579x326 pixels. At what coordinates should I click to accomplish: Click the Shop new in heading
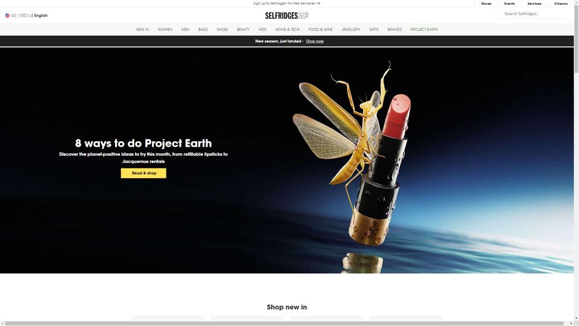point(287,307)
